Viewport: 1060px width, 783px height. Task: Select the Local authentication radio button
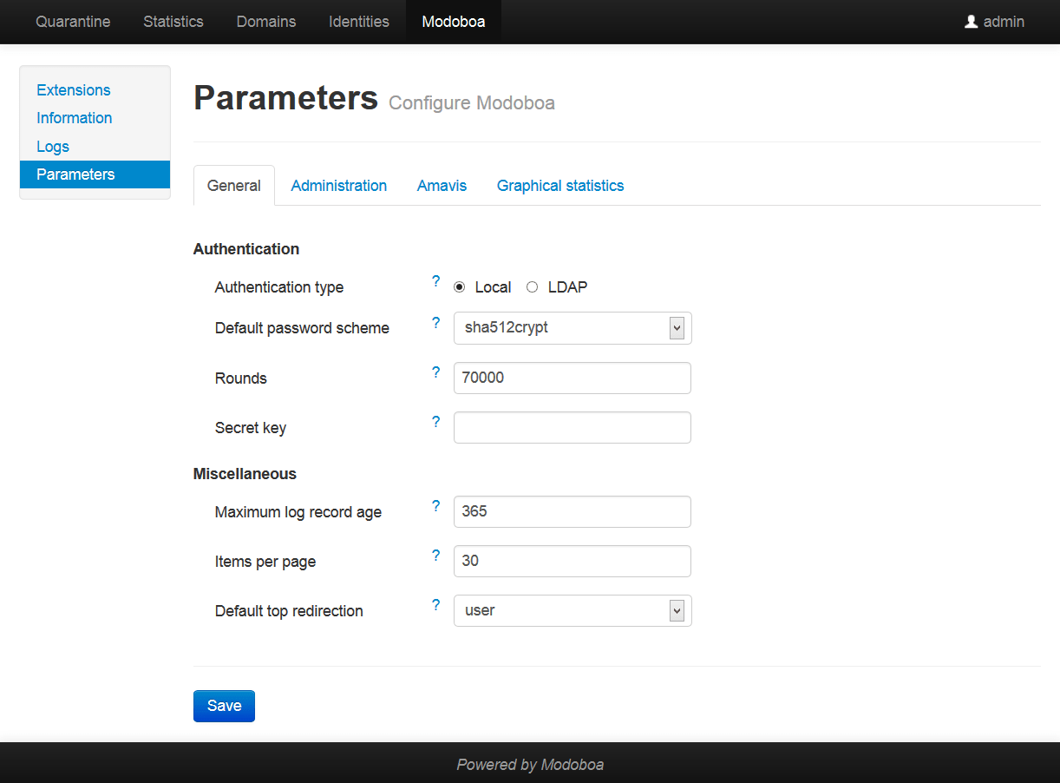point(459,286)
